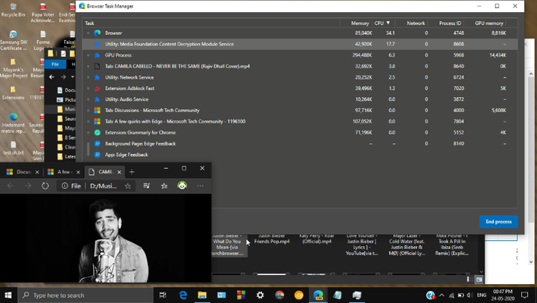Click the browser refresh icon
Image resolution: width=537 pixels, height=303 pixels.
45,186
